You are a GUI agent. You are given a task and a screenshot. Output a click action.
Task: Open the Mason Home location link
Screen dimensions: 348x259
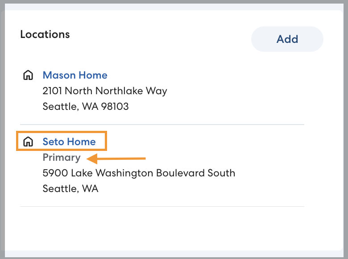click(x=75, y=75)
